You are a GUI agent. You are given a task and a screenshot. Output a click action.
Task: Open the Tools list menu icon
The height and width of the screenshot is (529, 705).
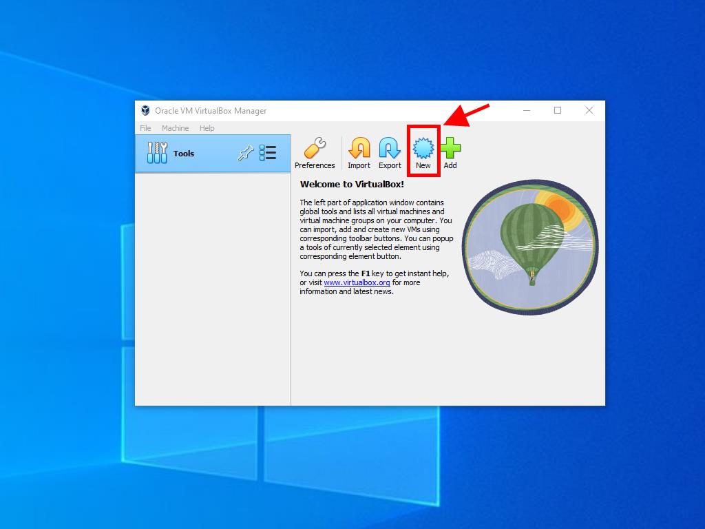tap(268, 153)
